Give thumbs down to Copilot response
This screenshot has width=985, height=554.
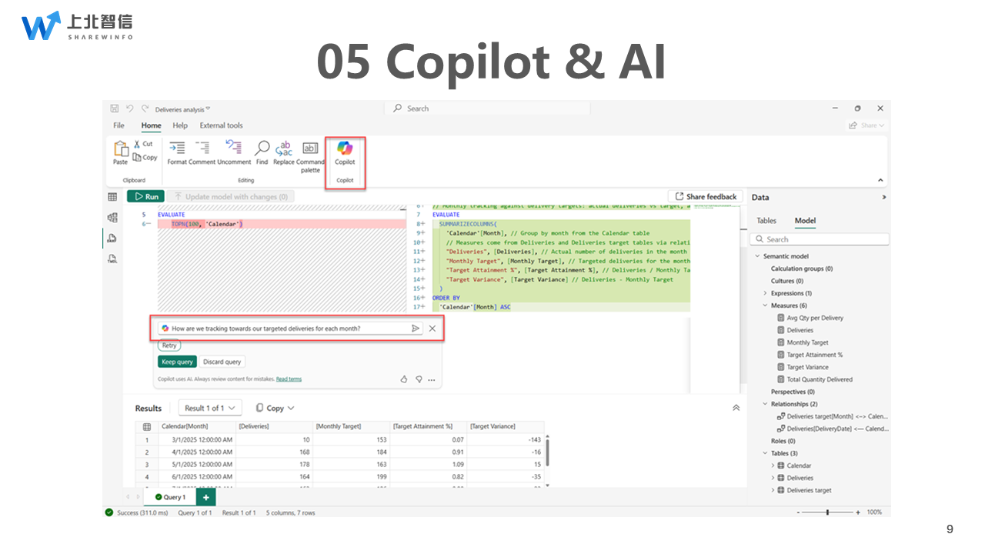tap(419, 379)
